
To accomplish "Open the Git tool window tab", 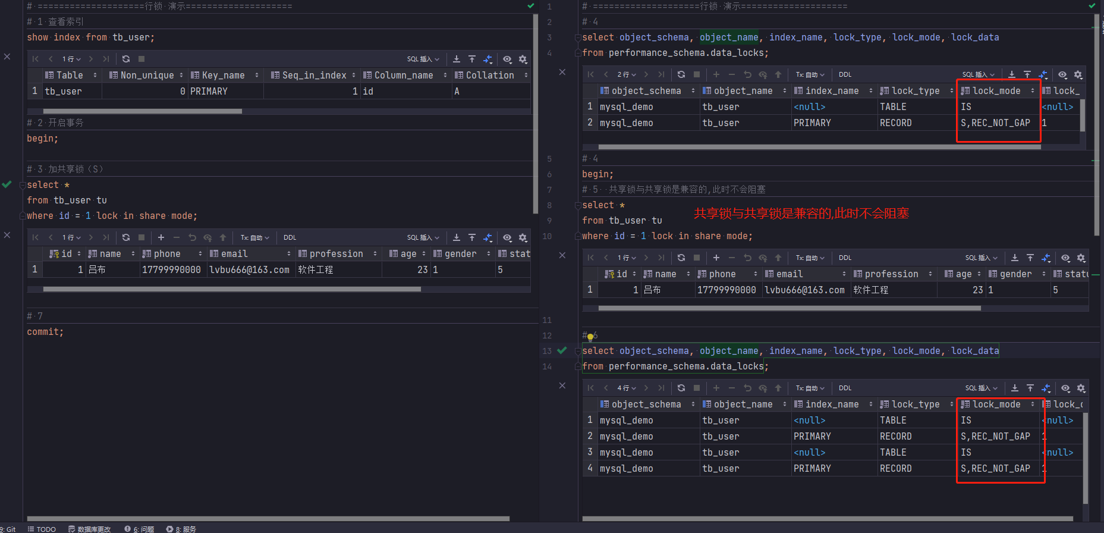I will [x=8, y=529].
